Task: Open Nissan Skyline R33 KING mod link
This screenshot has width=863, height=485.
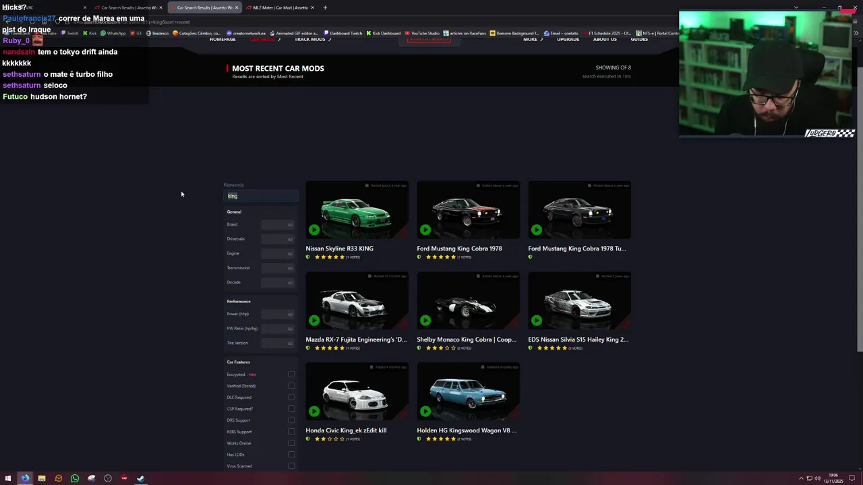Action: click(x=339, y=249)
